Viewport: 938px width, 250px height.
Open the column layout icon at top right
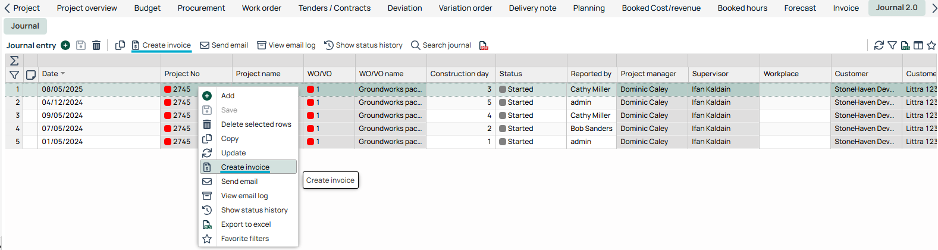[918, 45]
